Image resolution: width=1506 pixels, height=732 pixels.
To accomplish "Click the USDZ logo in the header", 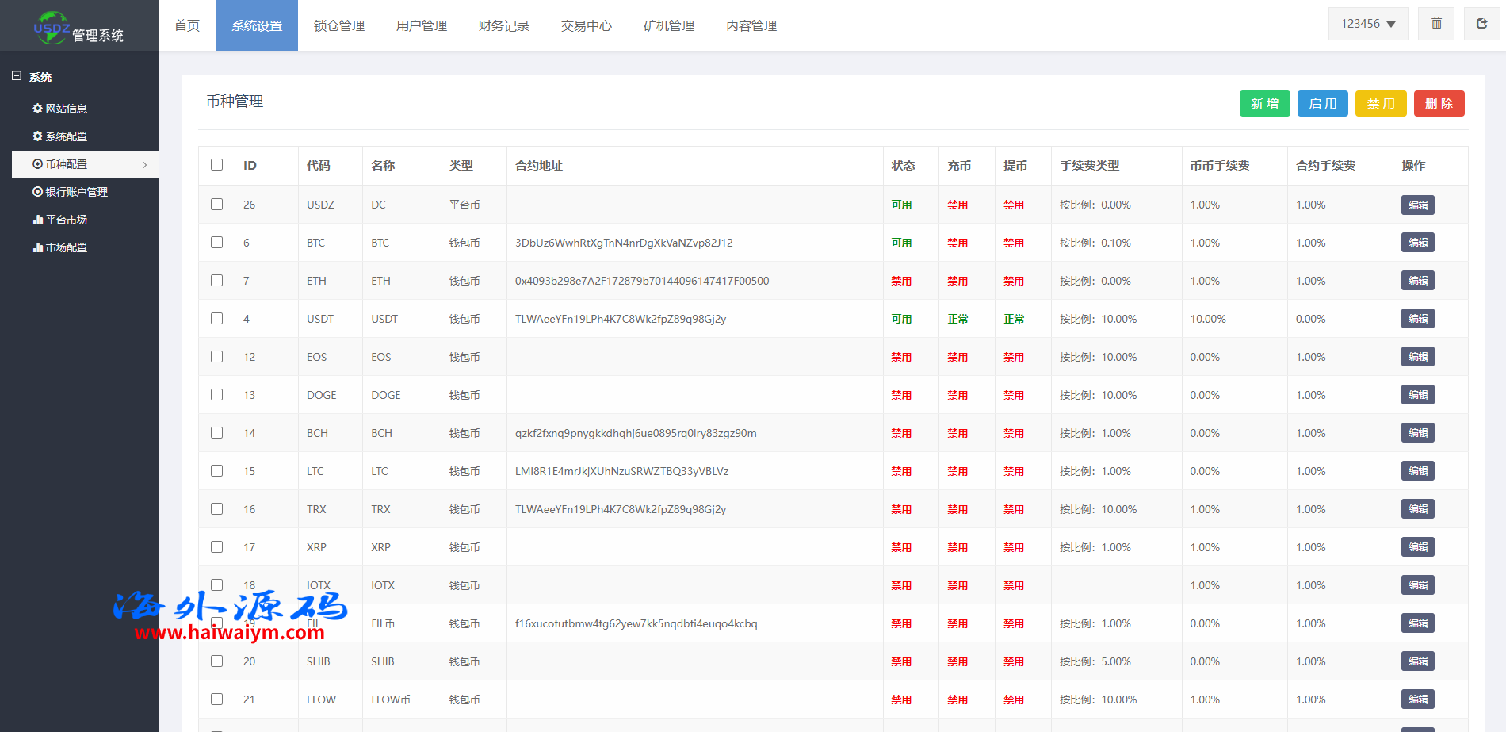I will [x=52, y=28].
